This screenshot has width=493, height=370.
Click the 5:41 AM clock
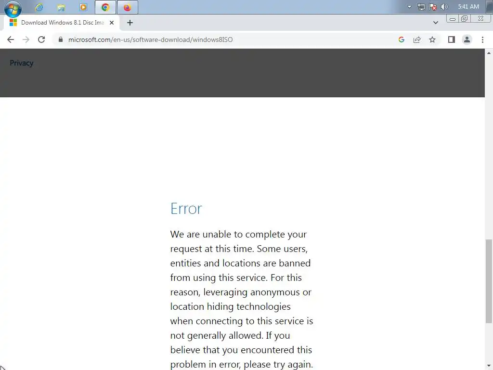click(468, 7)
